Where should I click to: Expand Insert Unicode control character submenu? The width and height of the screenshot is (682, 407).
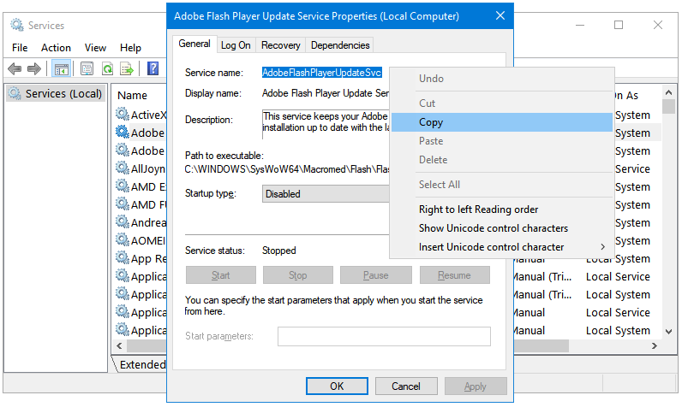click(x=502, y=247)
